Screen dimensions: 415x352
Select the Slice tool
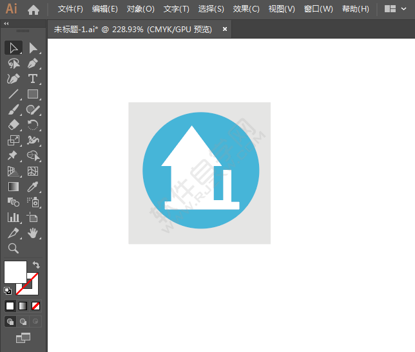coord(14,233)
